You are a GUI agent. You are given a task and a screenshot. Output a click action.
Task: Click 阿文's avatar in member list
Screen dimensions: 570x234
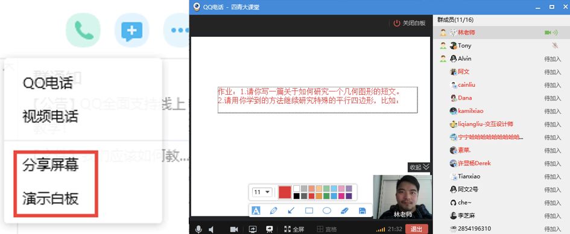[x=454, y=72]
